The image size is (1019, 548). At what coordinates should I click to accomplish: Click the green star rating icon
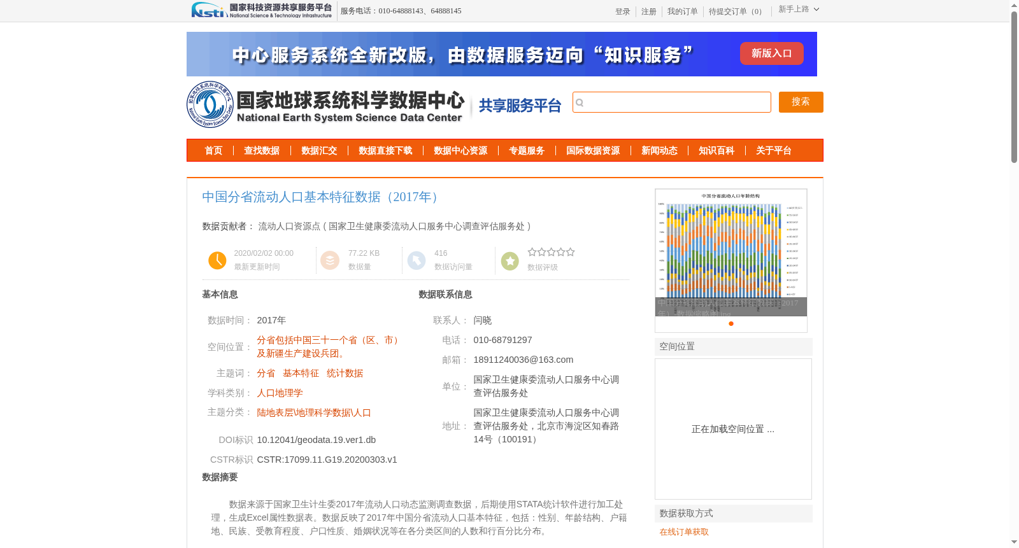[x=510, y=261]
